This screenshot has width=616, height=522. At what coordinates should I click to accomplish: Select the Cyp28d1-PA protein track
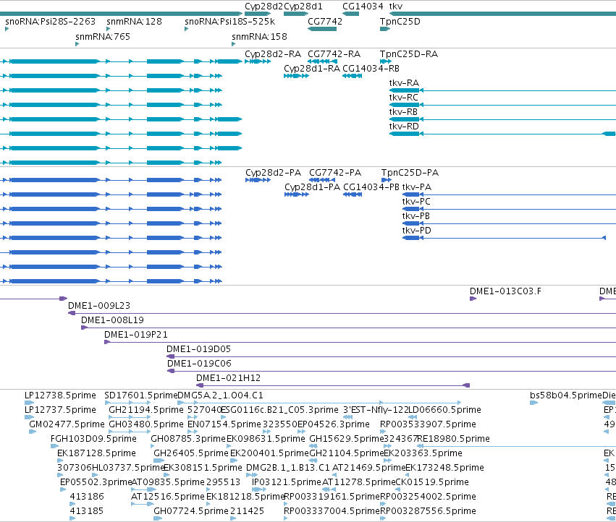pos(312,187)
